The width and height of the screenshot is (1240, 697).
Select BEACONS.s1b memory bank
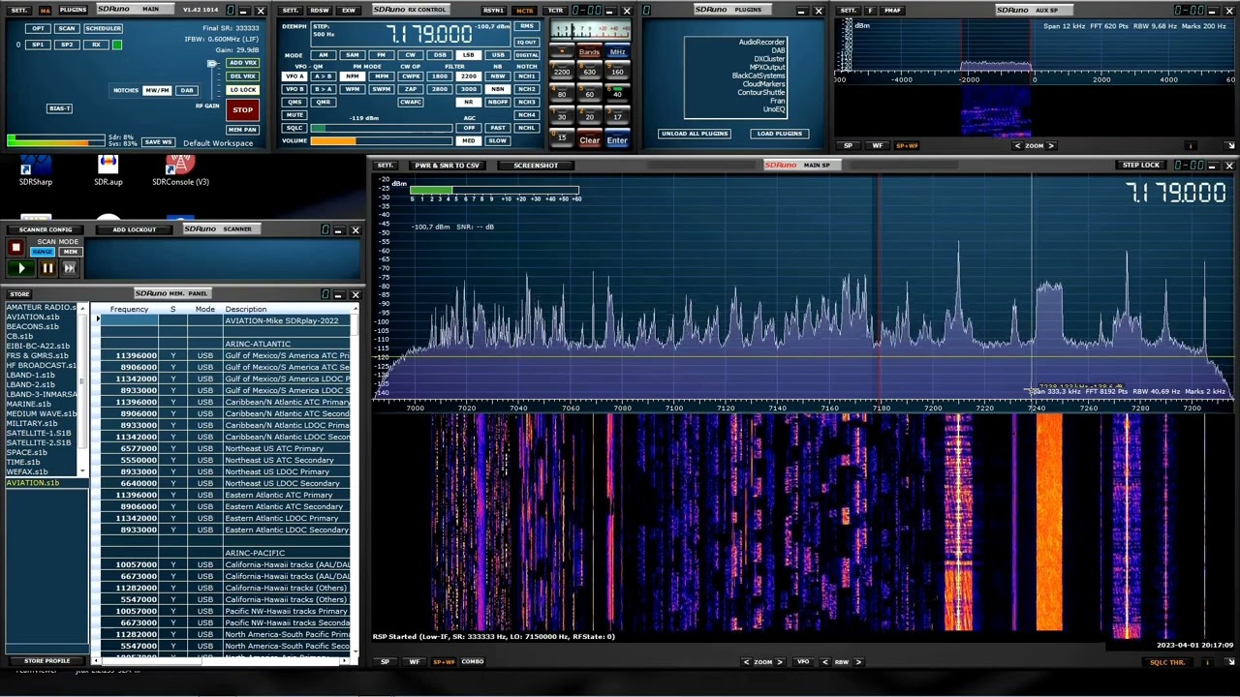[x=32, y=327]
